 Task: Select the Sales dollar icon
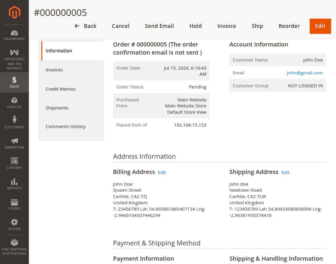click(x=14, y=80)
